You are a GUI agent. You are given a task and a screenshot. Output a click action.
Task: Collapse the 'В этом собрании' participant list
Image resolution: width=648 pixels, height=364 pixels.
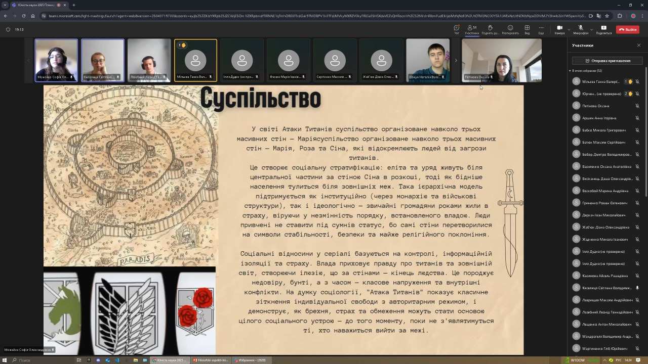[570, 71]
